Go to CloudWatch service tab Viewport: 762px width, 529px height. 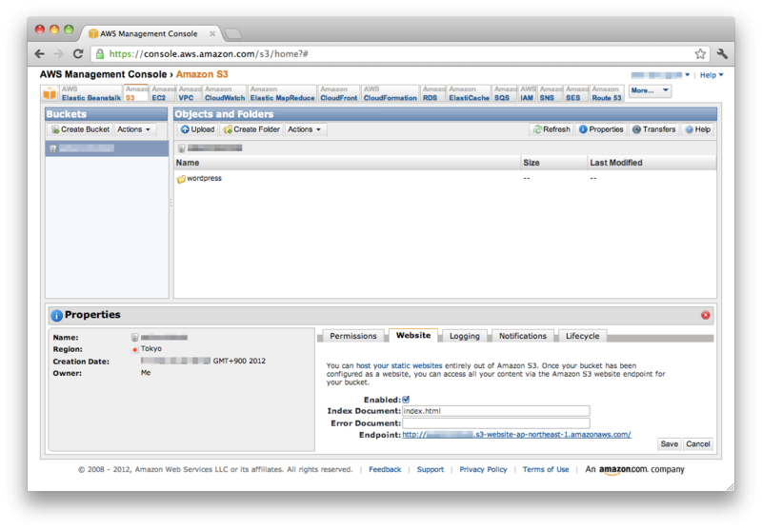point(225,93)
